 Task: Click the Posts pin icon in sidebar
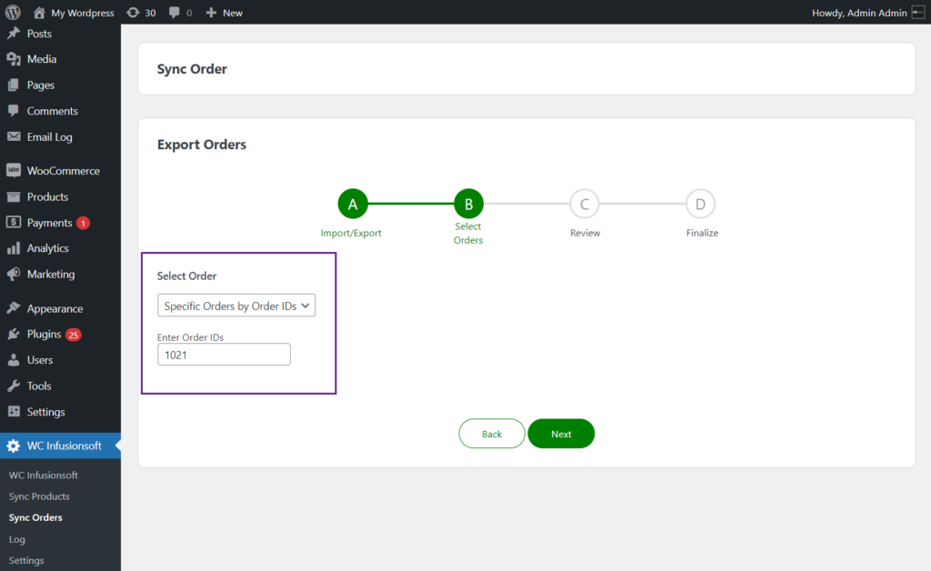click(14, 34)
